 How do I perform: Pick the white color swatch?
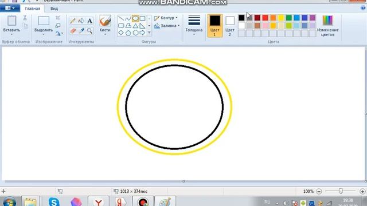(241, 25)
